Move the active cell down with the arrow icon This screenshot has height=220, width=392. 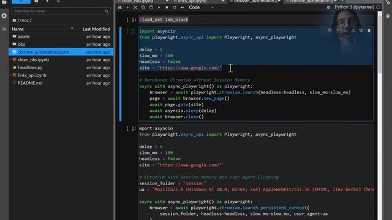[345, 31]
